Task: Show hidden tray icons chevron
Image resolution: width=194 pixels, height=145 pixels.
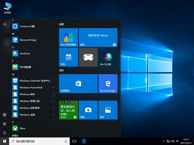Action: 164,141
